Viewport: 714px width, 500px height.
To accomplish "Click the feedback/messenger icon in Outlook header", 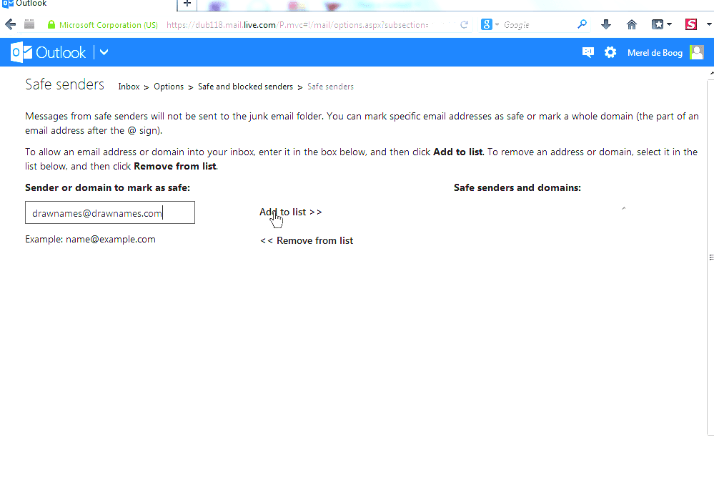I will tap(587, 52).
